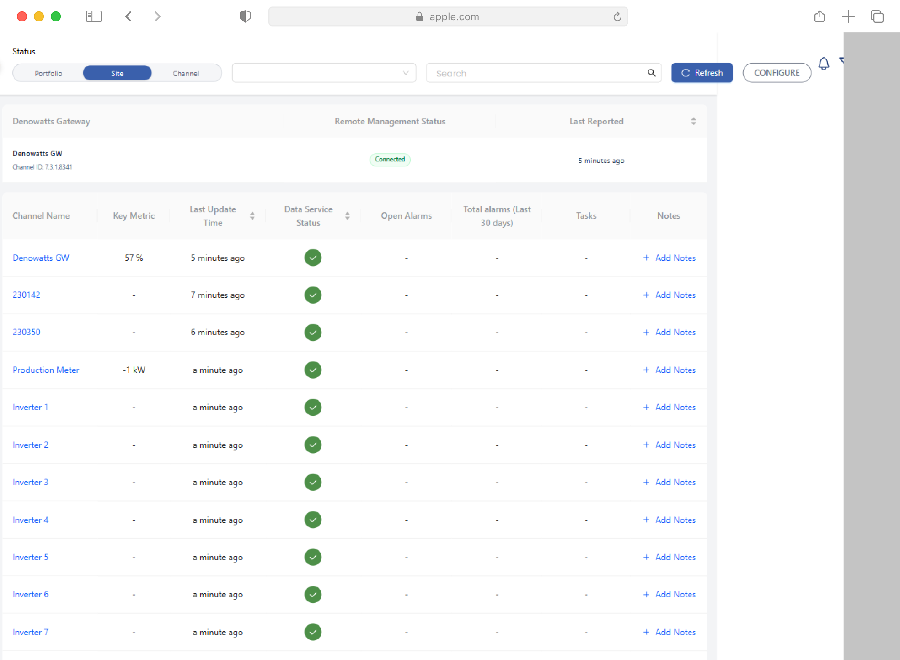Viewport: 900px width, 660px height.
Task: Click Safari share icon
Action: 819,16
